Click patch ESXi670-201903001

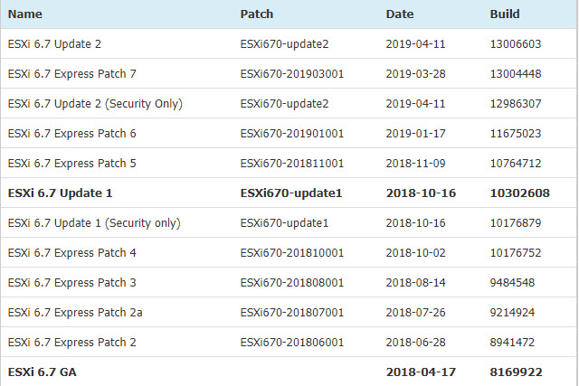tap(291, 74)
